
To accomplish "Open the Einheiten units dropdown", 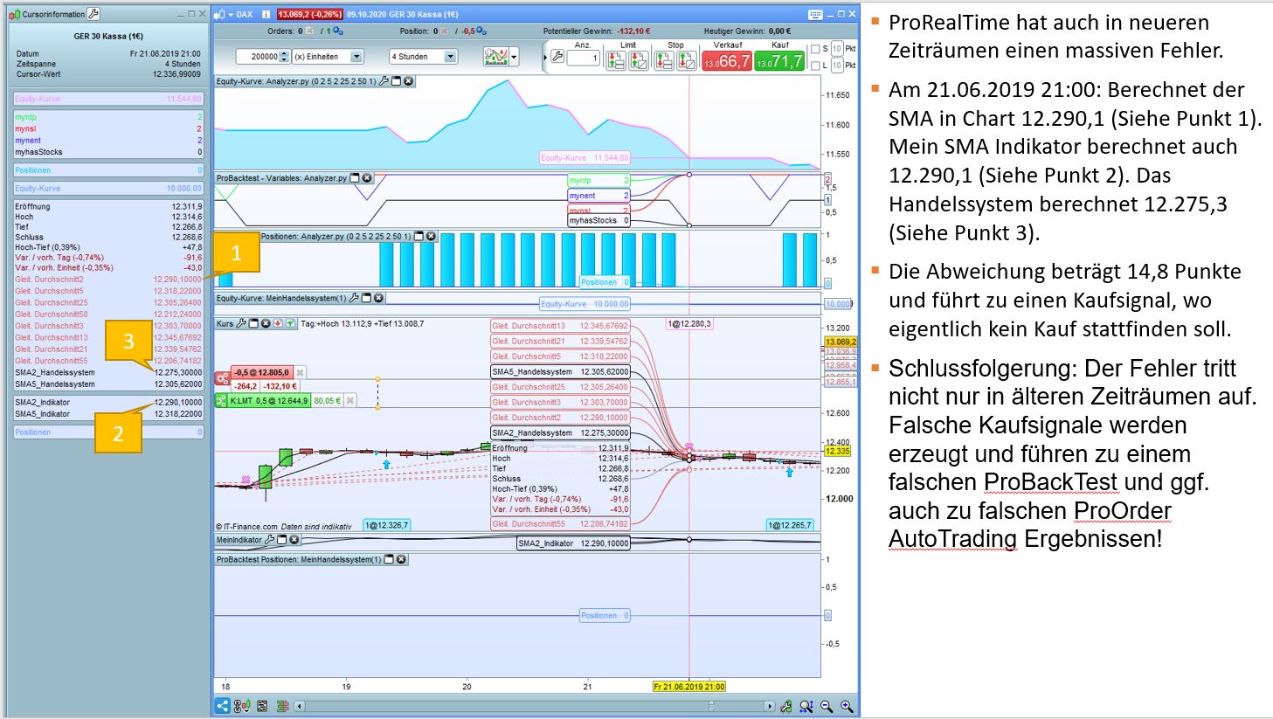I will point(356,57).
